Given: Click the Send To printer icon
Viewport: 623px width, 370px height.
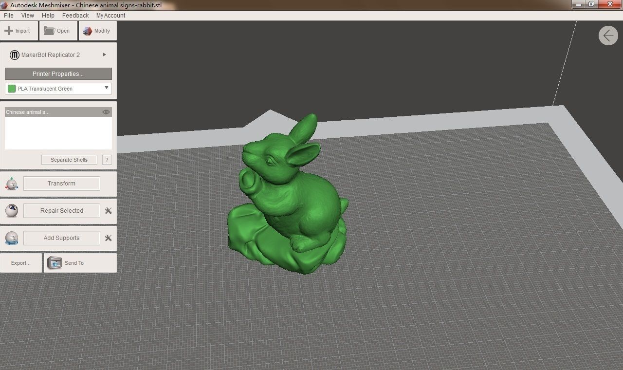Looking at the screenshot, I should tap(55, 263).
